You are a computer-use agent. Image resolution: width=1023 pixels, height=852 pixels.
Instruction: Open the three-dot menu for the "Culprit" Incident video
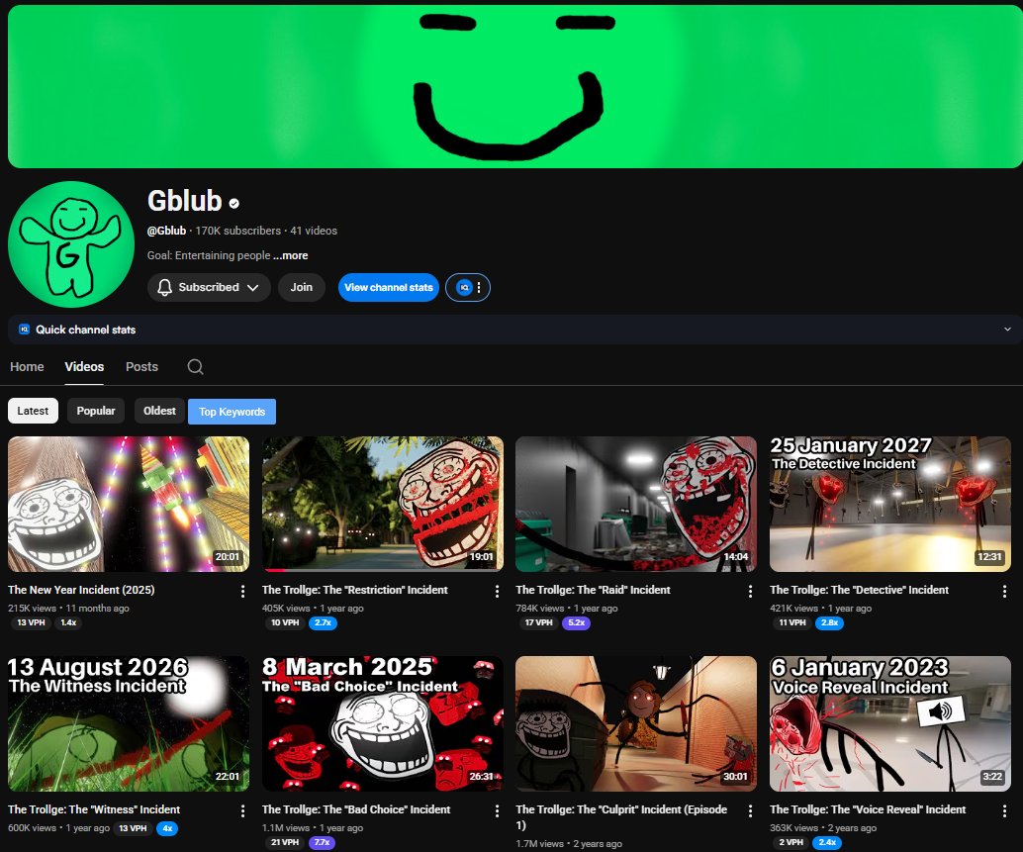750,810
